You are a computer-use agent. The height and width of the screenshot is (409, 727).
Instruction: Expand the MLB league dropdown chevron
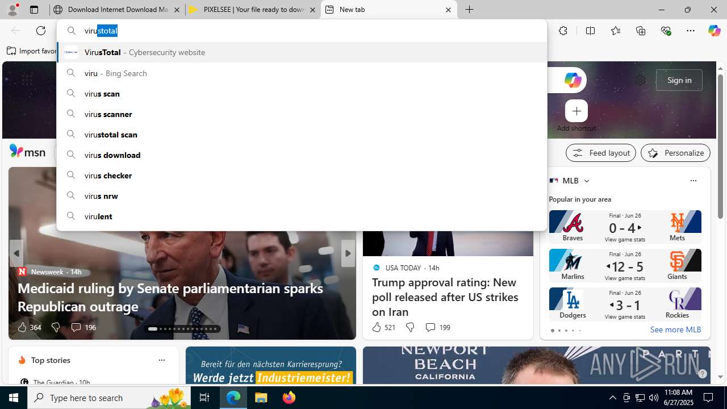coord(587,181)
